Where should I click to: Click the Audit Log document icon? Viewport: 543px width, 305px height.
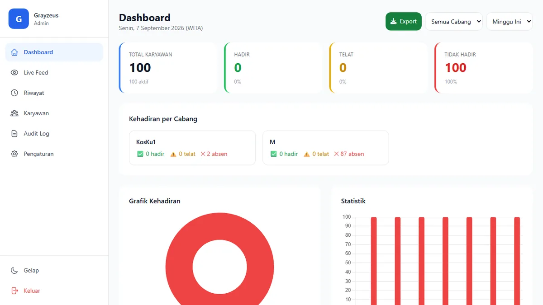coord(14,133)
